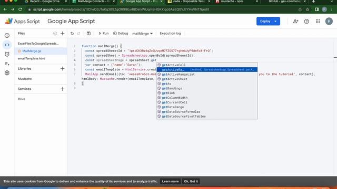Select highlighted getActiveRa... suggestion
Viewport: 337px width, 189px height.
click(x=207, y=70)
